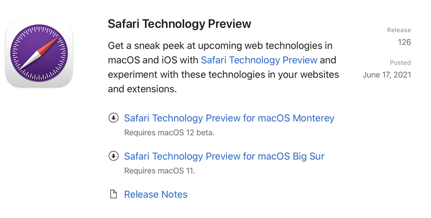Screen dimensions: 431x218
Task: Click the "Requires macOS 12 beta." note
Action: [169, 133]
